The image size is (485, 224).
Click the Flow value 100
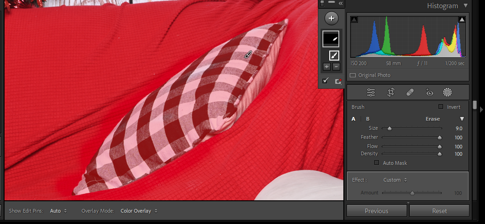pos(459,147)
